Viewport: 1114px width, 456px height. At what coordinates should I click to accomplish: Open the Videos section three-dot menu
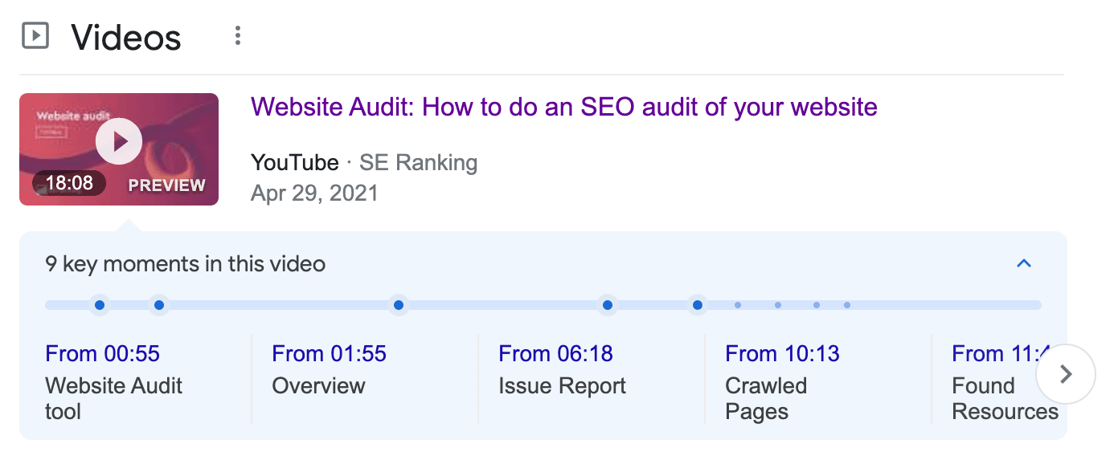pyautogui.click(x=237, y=36)
